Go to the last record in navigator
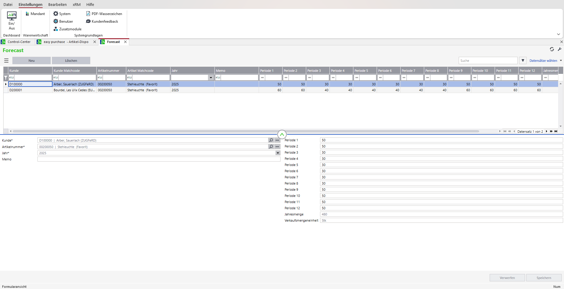 (556, 132)
